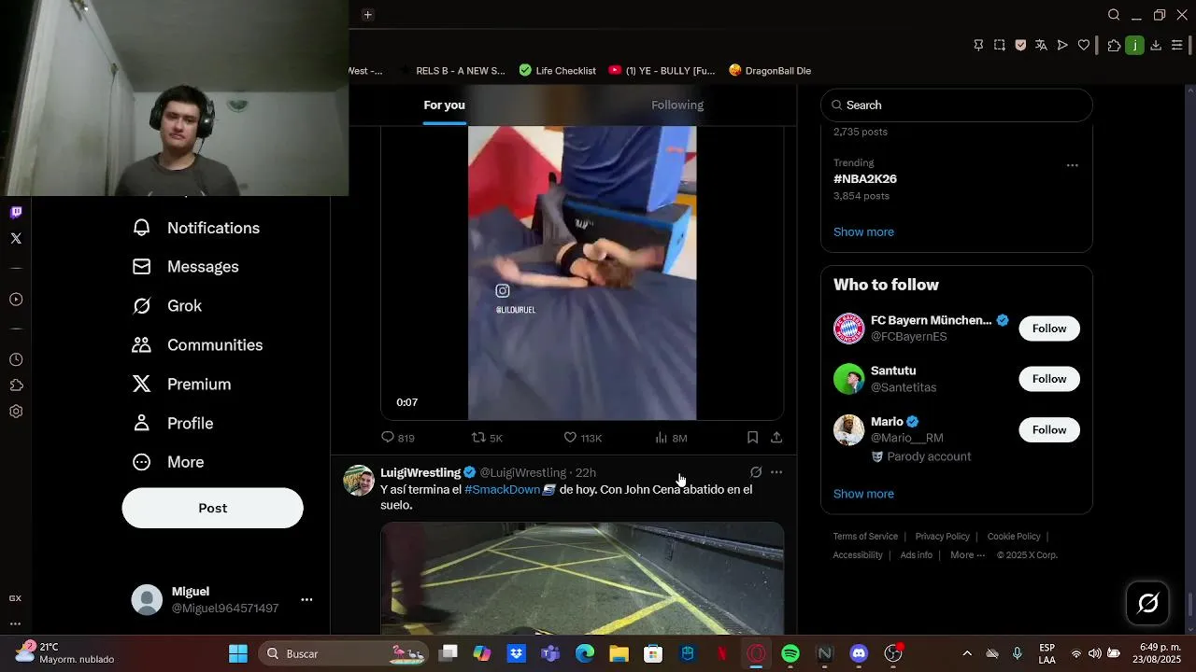The width and height of the screenshot is (1196, 672).
Task: Open the Life Checklist bookmark
Action: point(557,70)
